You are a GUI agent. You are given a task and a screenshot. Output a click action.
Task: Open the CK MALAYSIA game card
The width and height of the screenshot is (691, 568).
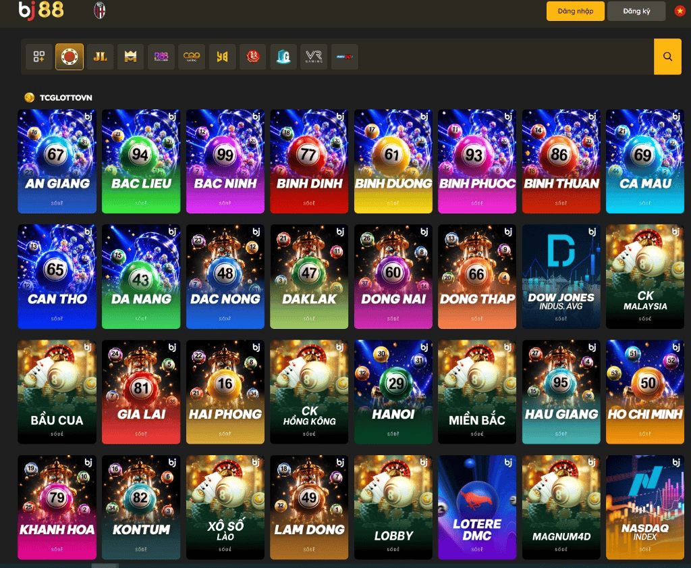pyautogui.click(x=645, y=276)
